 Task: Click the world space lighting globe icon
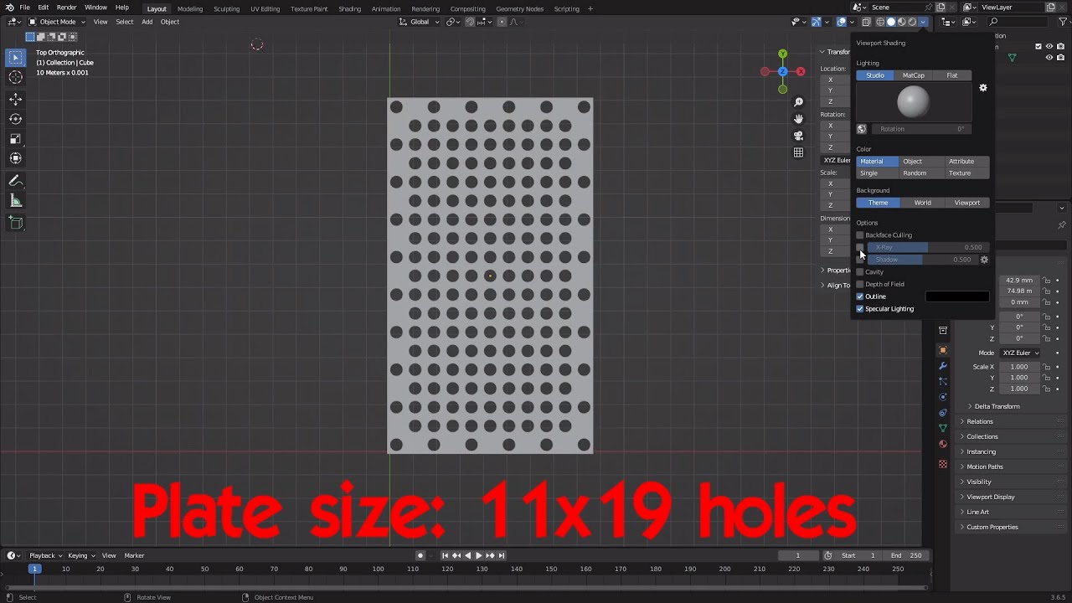[x=862, y=129]
